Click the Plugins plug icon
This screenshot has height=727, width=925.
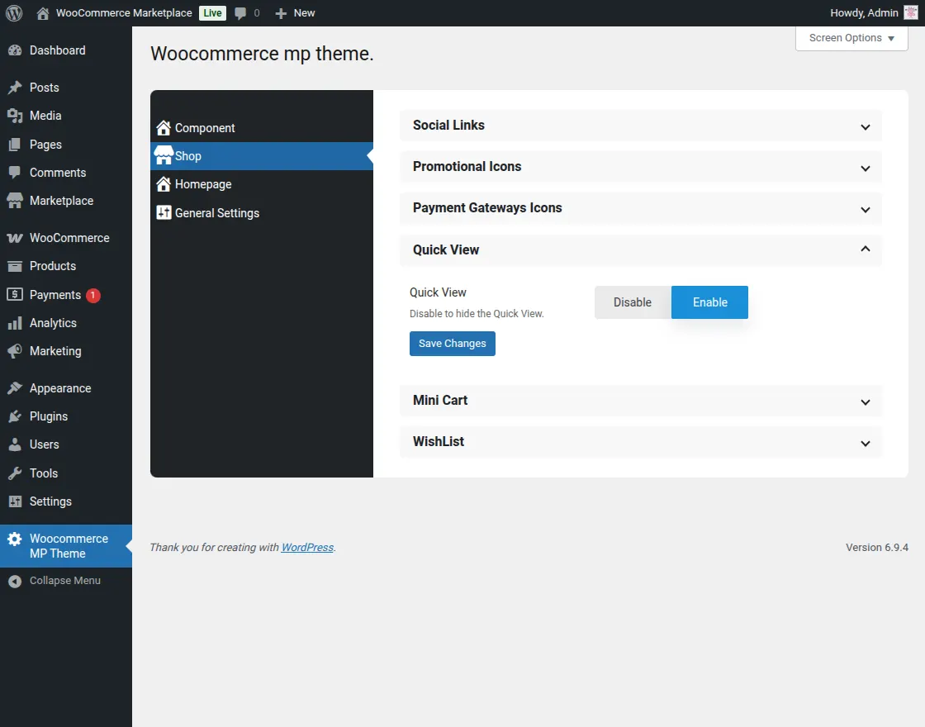15,416
